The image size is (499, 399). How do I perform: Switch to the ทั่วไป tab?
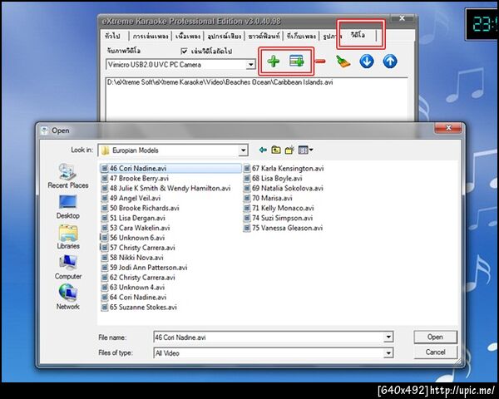[x=112, y=36]
